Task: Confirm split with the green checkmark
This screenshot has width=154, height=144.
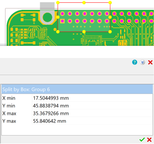Action: pyautogui.click(x=142, y=140)
